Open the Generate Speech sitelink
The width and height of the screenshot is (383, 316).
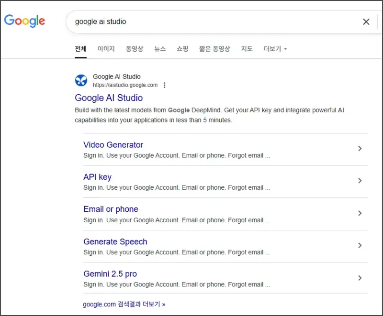coord(115,241)
